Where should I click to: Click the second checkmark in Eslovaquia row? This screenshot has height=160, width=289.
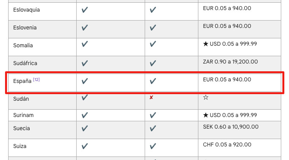point(153,10)
